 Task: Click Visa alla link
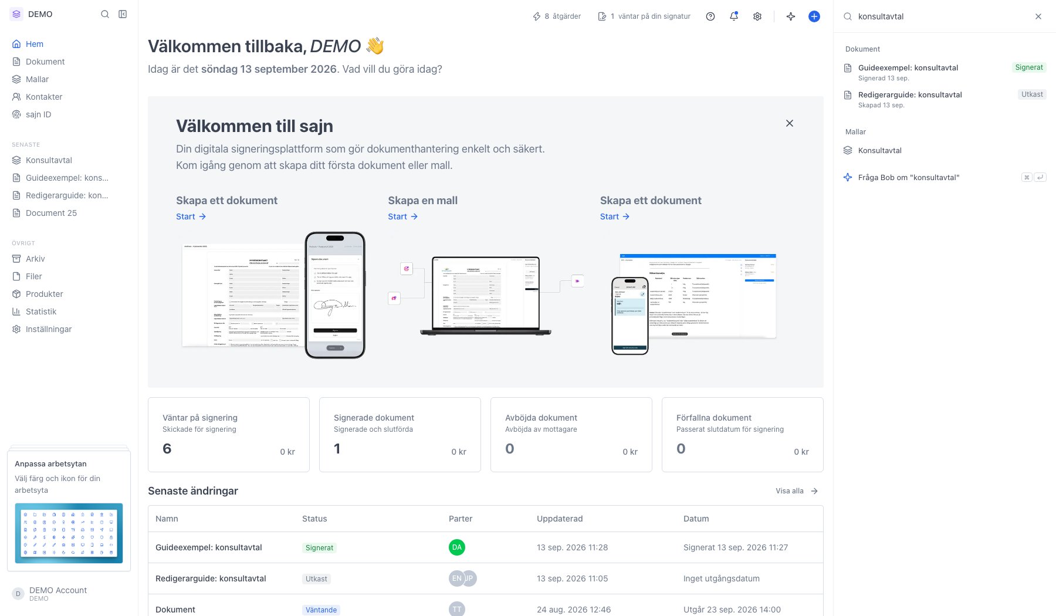(x=797, y=491)
